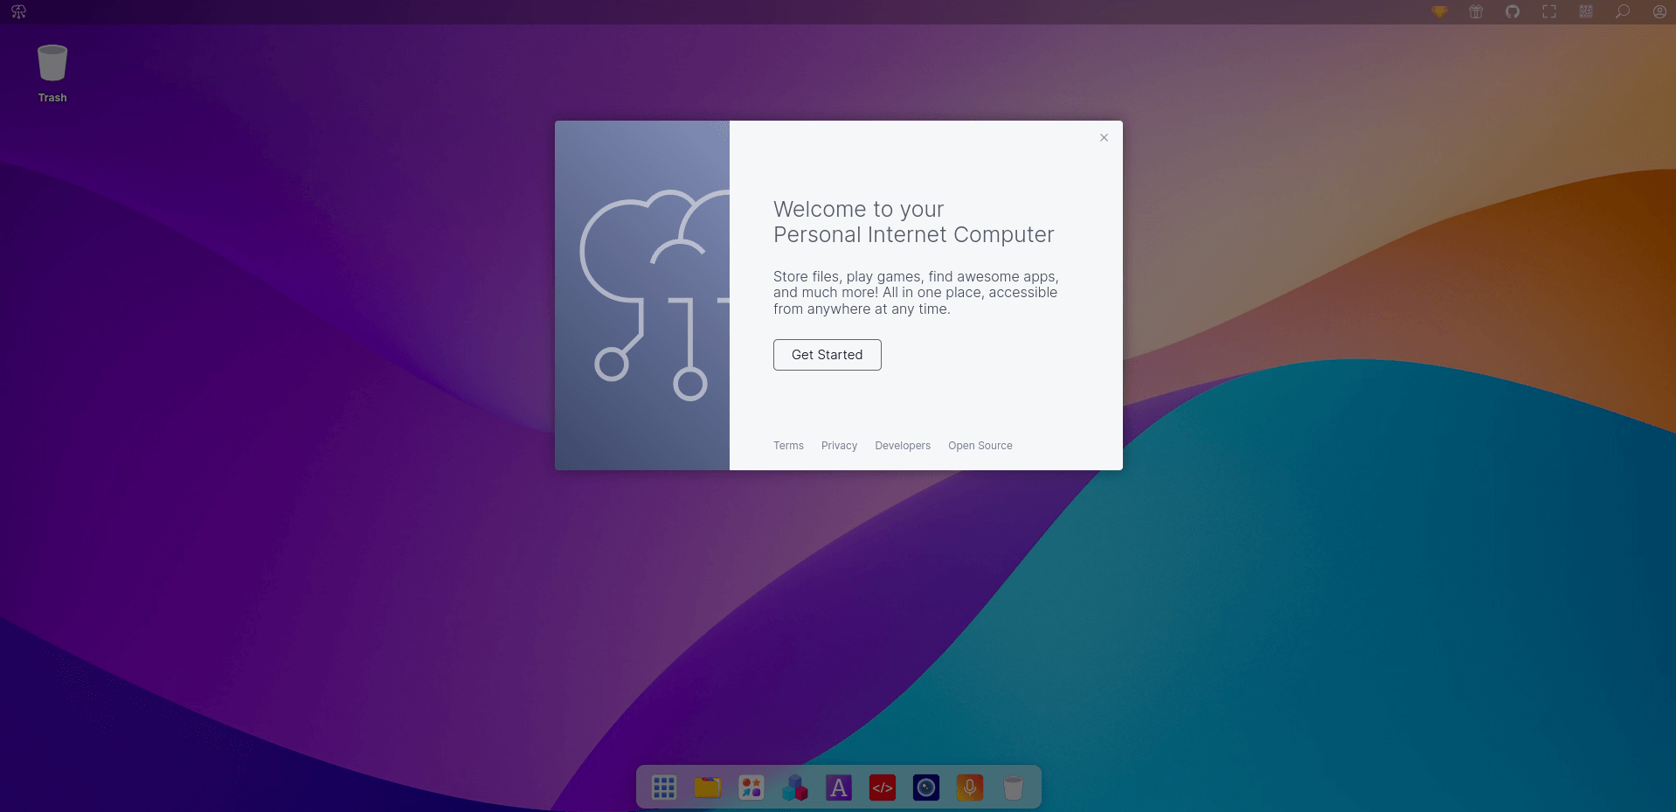
Task: Click the GitHub icon in the top bar
Action: tap(1513, 11)
